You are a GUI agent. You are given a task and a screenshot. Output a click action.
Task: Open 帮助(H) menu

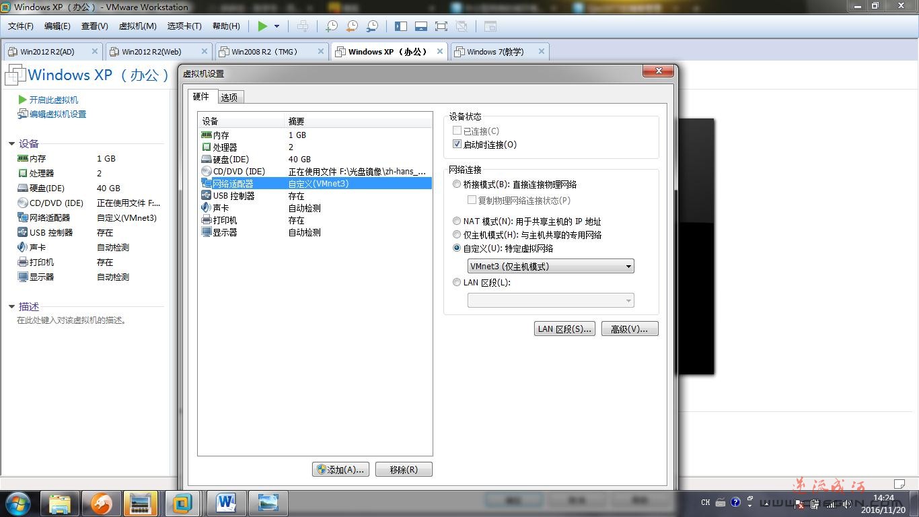coord(226,26)
